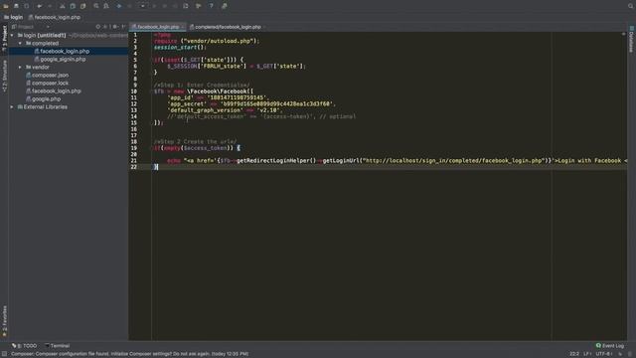
Task: Click the Find toolbar icon
Action: [x=96, y=6]
